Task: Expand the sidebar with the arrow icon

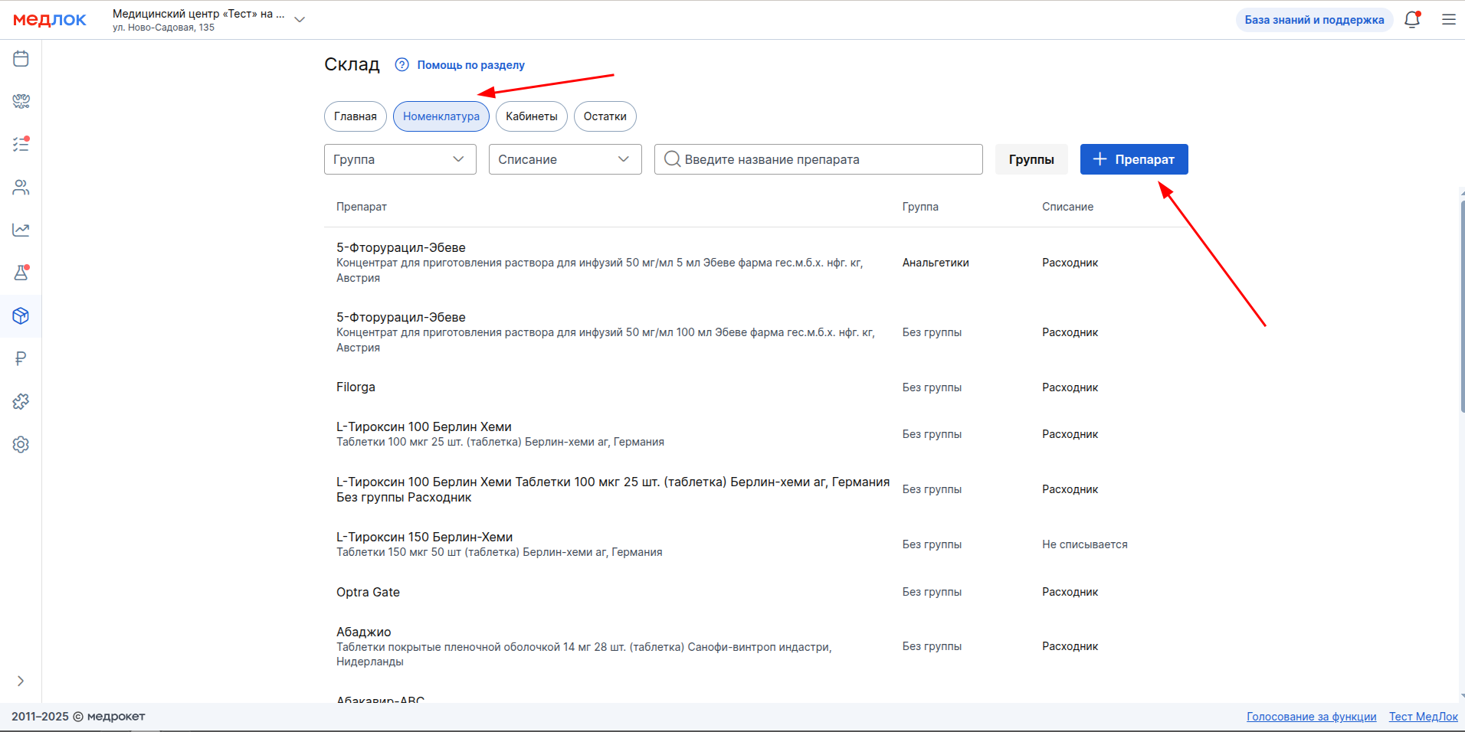Action: click(21, 681)
